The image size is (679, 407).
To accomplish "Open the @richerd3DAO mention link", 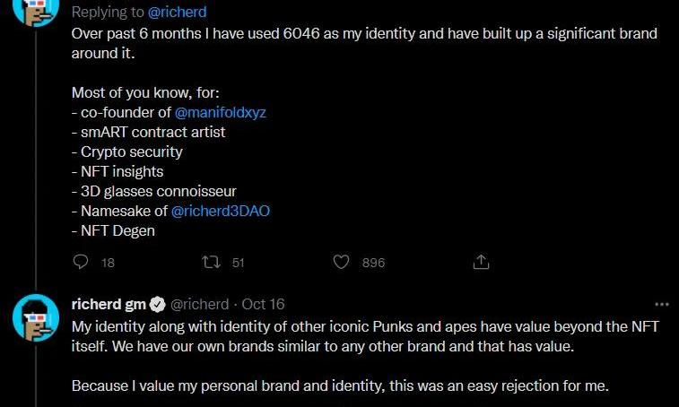I will (221, 211).
